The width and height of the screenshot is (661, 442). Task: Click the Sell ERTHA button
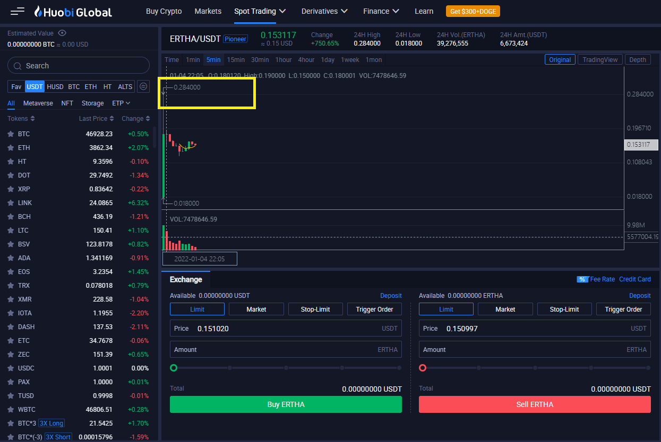(x=535, y=404)
